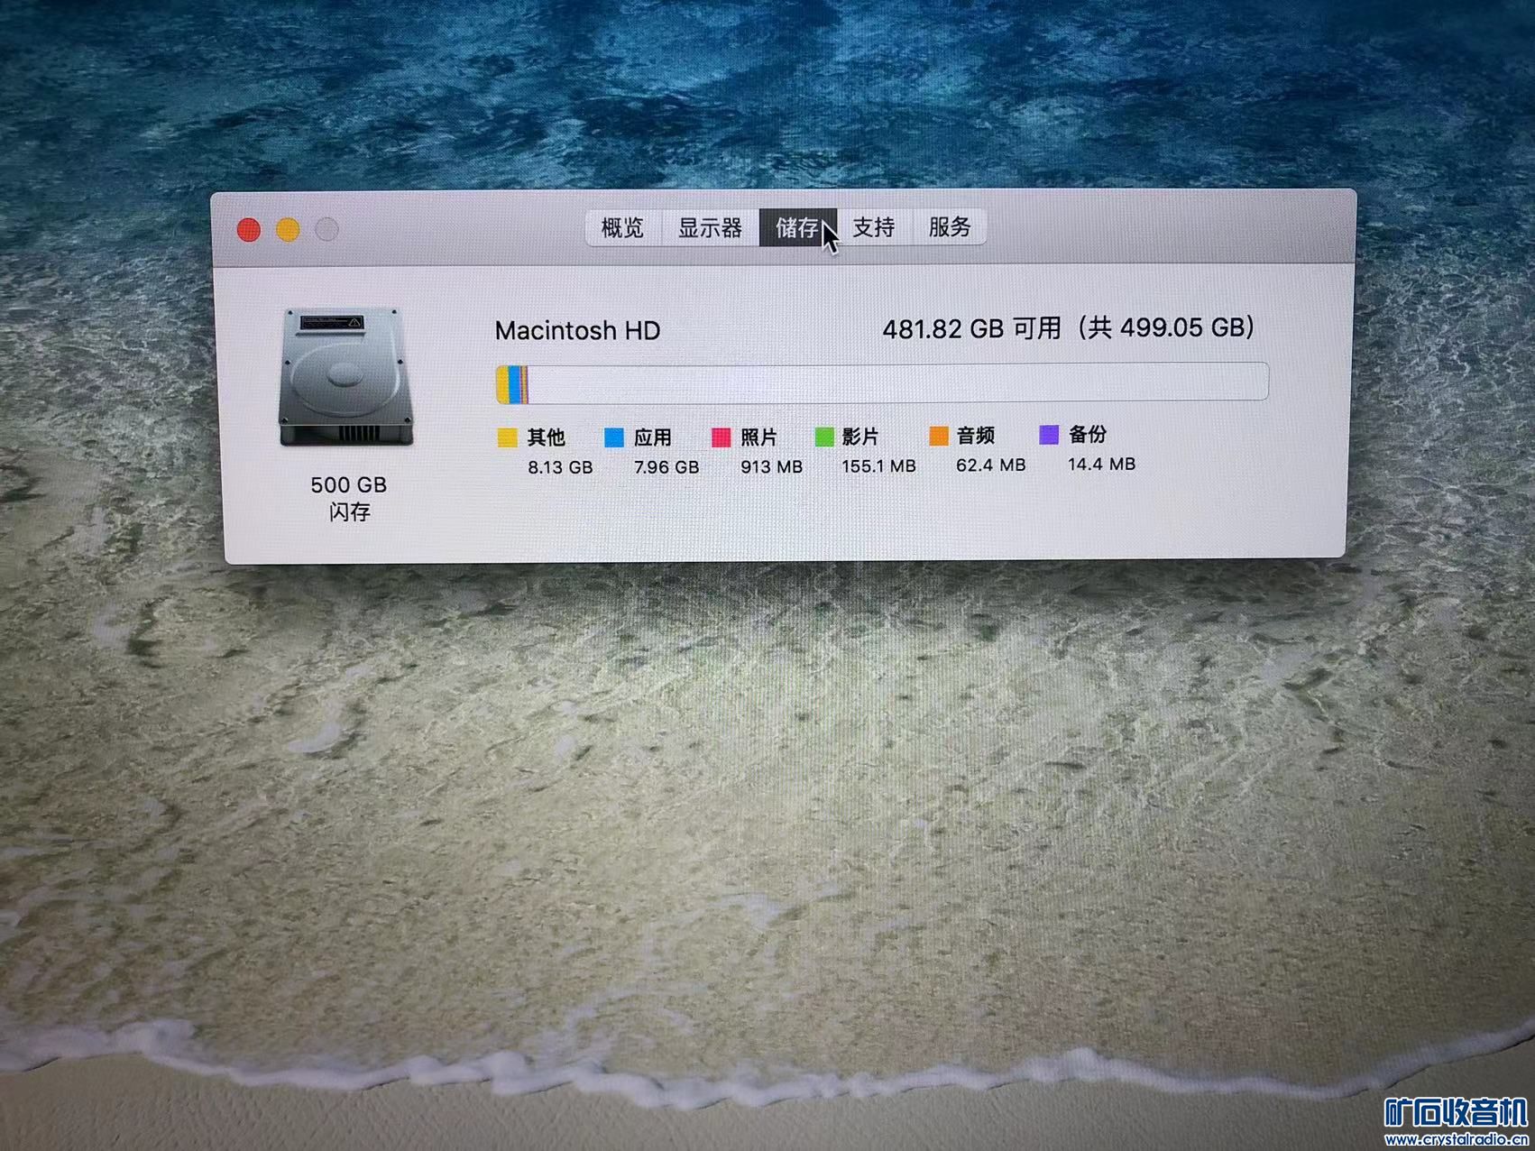Click the hard drive icon

(348, 377)
